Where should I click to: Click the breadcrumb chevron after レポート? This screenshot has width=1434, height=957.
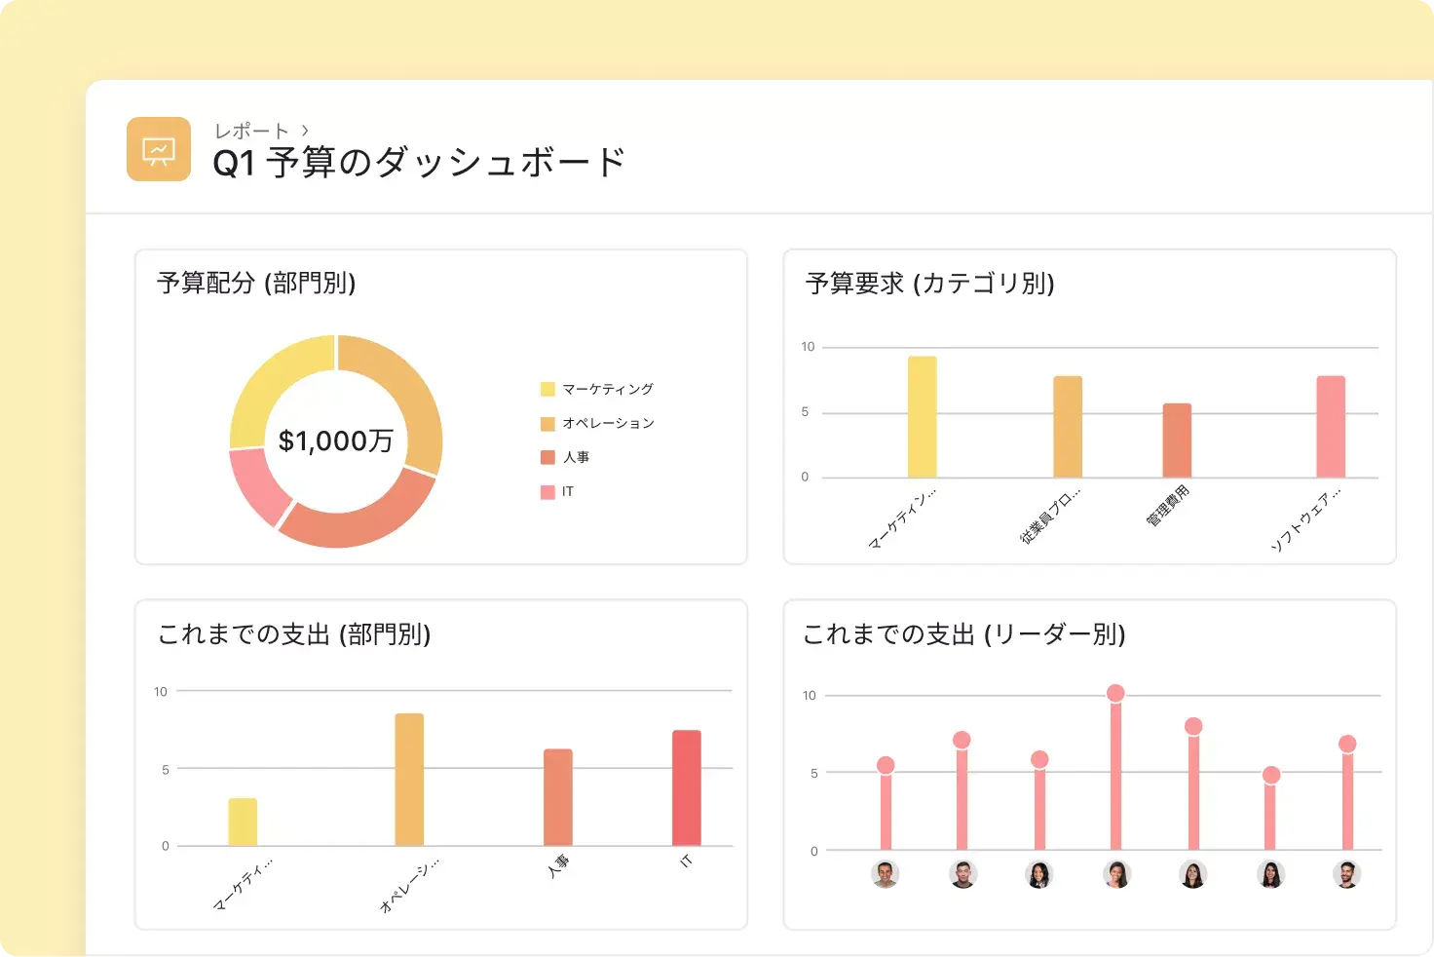[x=307, y=129]
